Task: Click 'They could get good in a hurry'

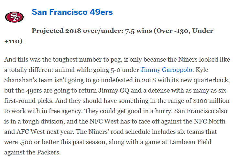Action: click(128, 111)
